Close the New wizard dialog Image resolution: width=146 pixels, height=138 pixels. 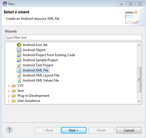(140, 4)
